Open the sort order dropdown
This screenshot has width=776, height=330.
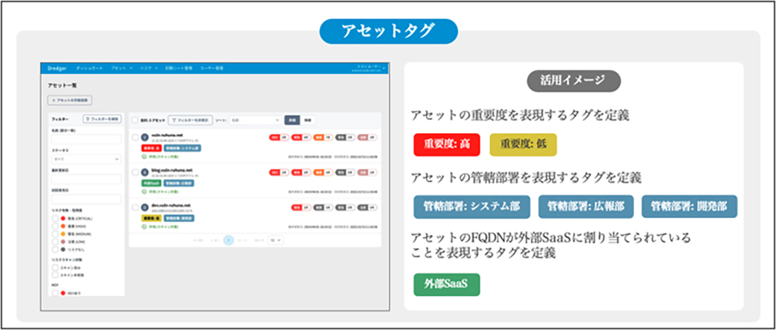coord(255,120)
